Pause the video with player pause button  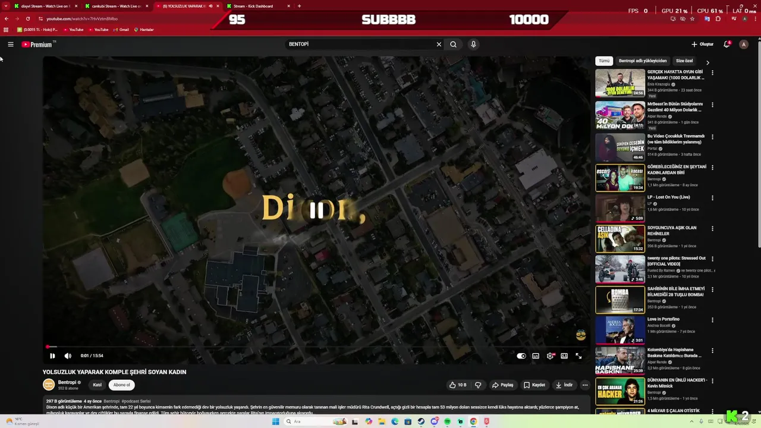pyautogui.click(x=52, y=355)
